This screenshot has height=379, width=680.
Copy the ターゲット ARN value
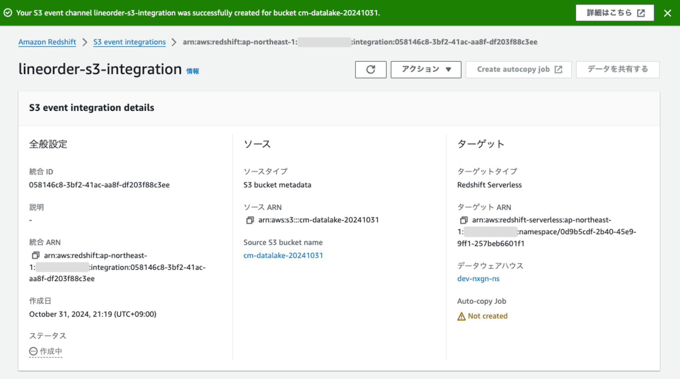pyautogui.click(x=464, y=220)
